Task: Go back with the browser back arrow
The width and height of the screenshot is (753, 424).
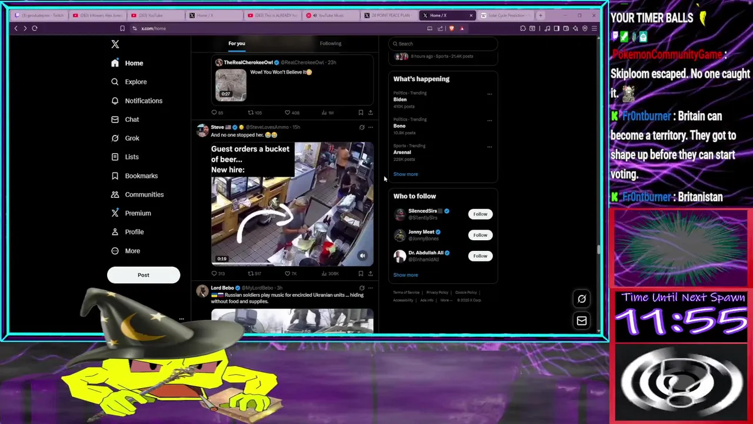Action: [x=16, y=28]
